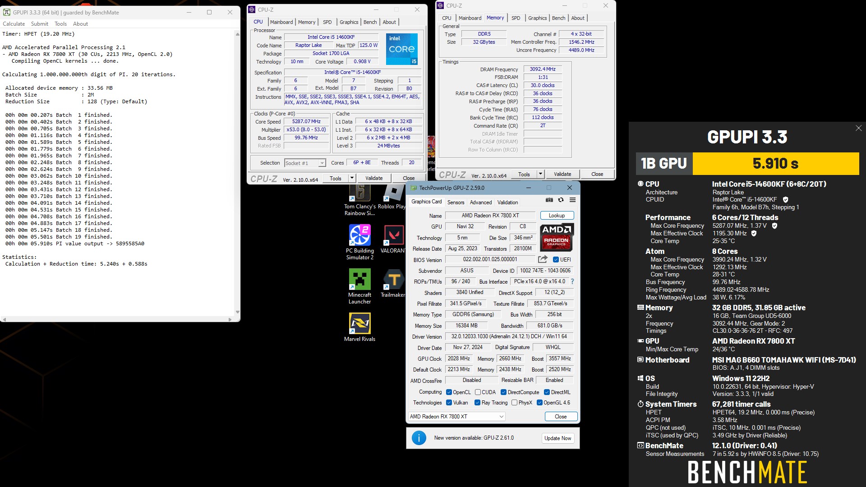Toggle the OpenCL checkbox
Image resolution: width=866 pixels, height=487 pixels.
click(449, 392)
